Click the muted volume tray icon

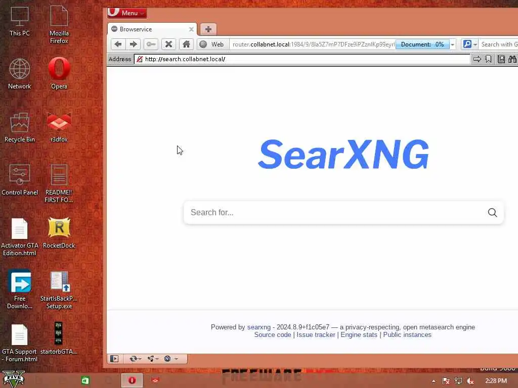(x=470, y=381)
